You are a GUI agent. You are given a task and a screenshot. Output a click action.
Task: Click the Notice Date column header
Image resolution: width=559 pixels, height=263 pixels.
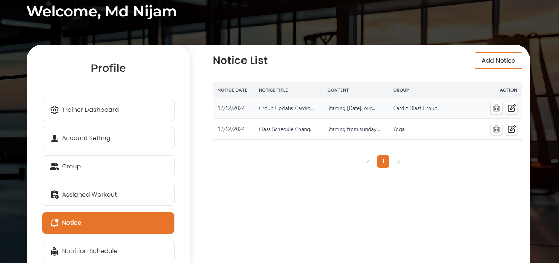click(232, 90)
